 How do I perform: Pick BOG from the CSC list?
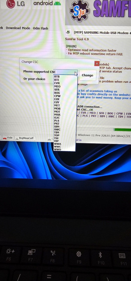57,93
